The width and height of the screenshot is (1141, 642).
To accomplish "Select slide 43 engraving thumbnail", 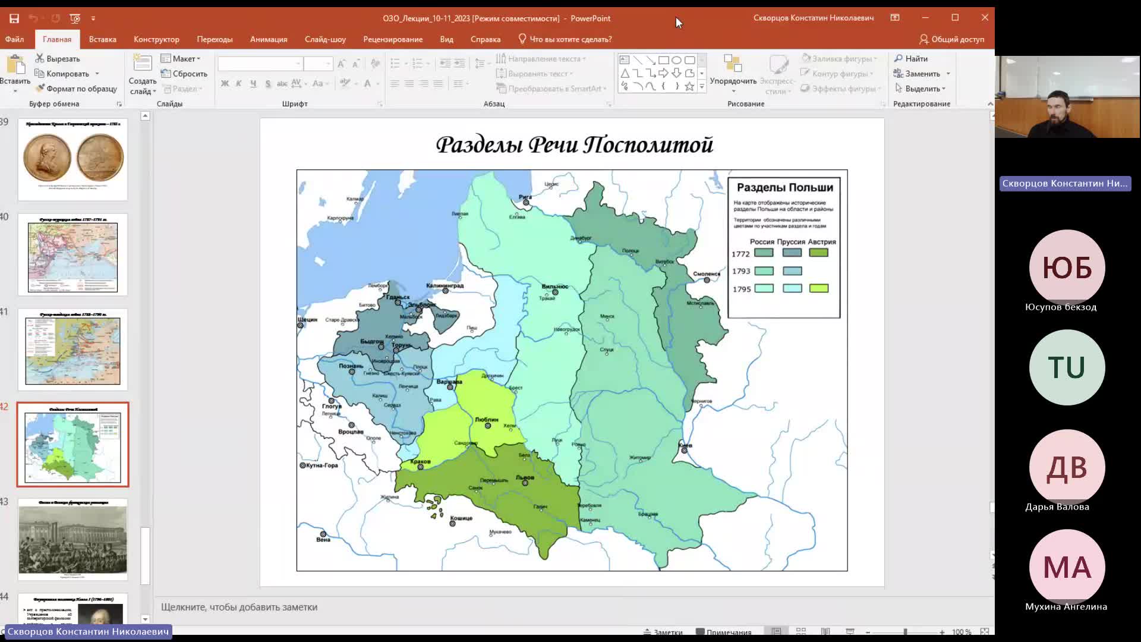I will coord(73,540).
